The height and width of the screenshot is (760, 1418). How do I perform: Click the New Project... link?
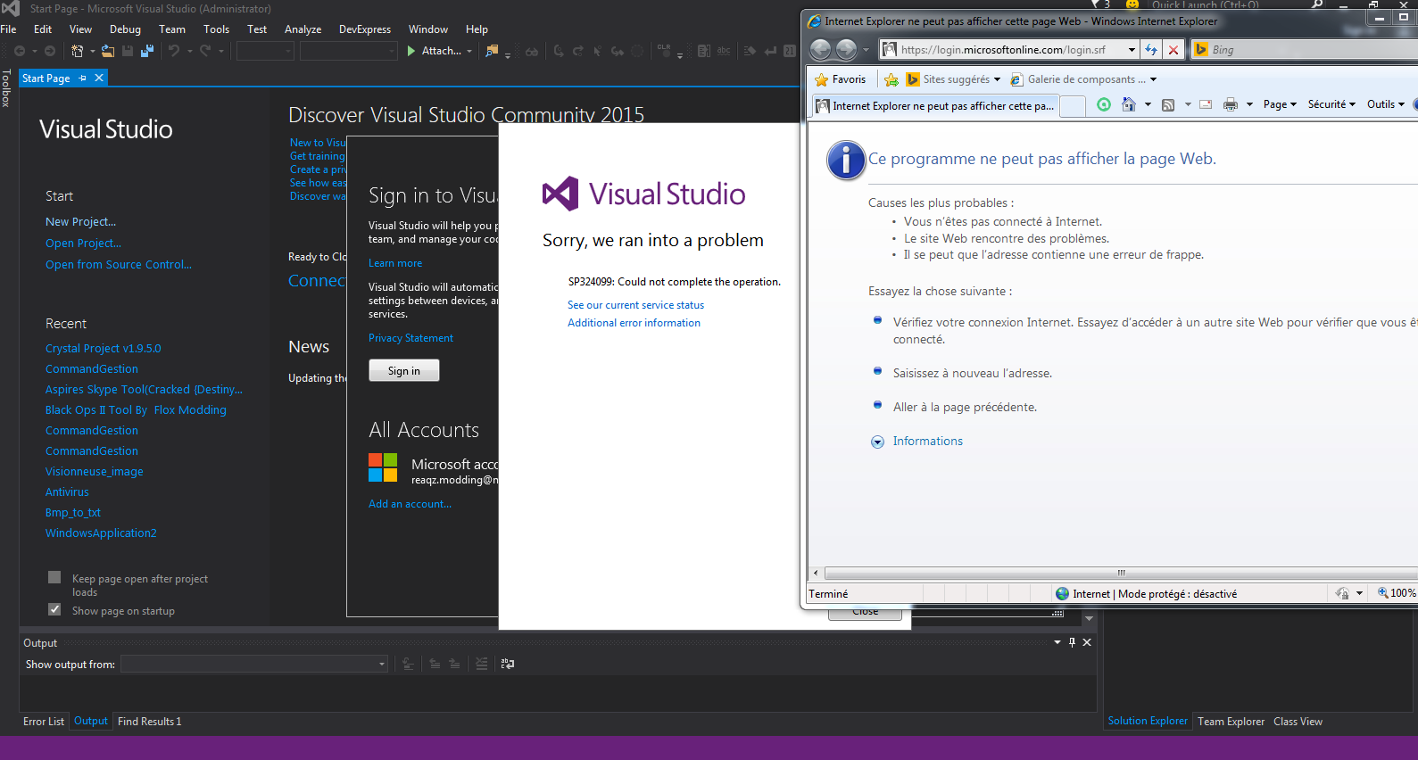click(x=81, y=222)
